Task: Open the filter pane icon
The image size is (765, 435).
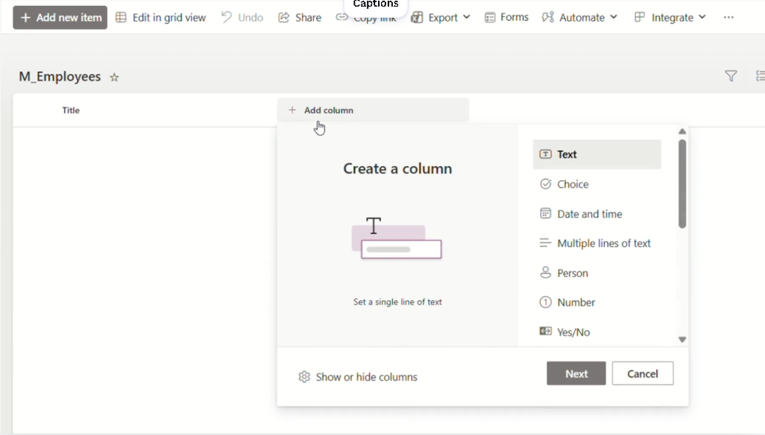Action: click(x=731, y=76)
